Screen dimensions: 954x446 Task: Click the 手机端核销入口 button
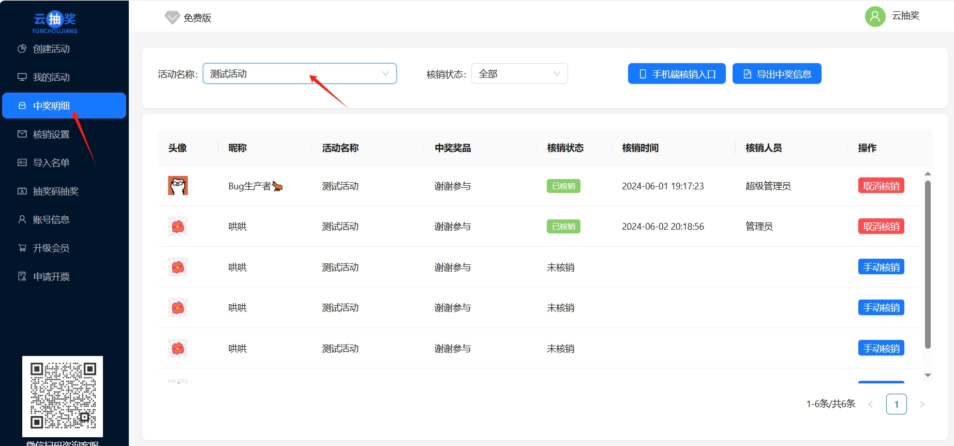tap(676, 74)
